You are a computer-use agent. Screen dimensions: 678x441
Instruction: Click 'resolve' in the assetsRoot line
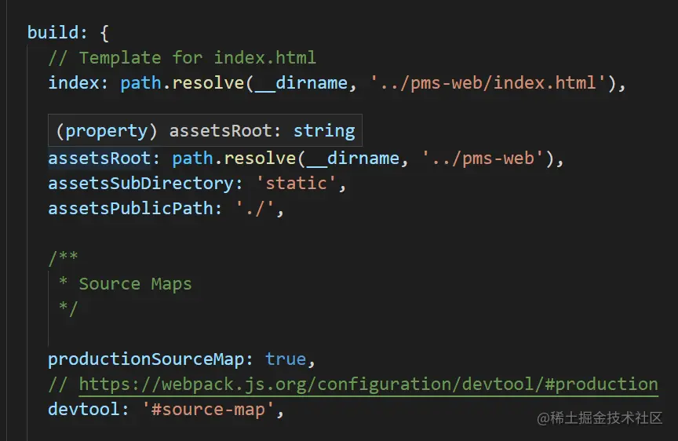click(x=260, y=159)
